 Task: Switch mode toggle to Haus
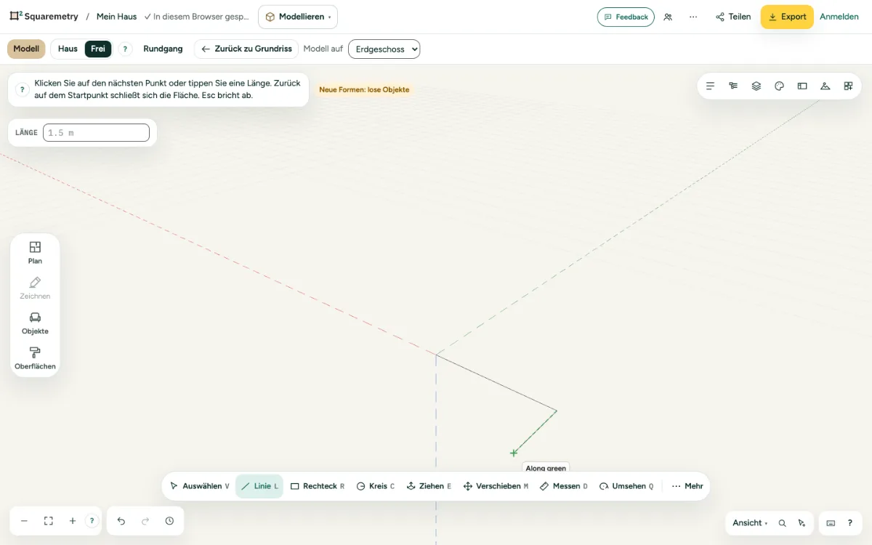click(x=68, y=49)
